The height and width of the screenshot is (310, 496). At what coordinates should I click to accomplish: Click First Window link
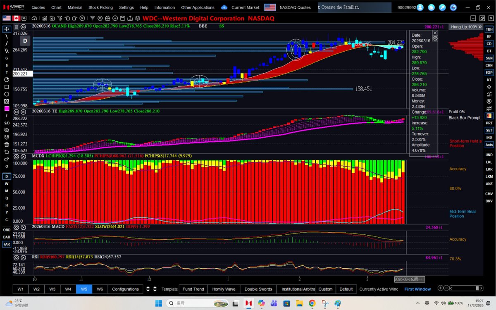click(x=417, y=289)
